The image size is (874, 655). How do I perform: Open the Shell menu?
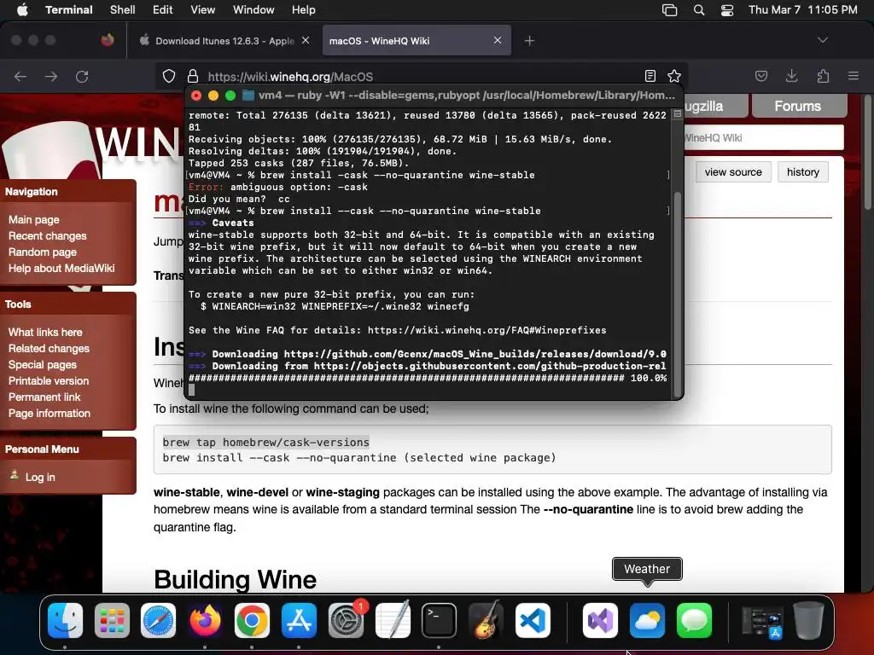[x=123, y=10]
